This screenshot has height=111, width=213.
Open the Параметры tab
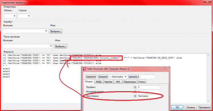(x=130, y=82)
